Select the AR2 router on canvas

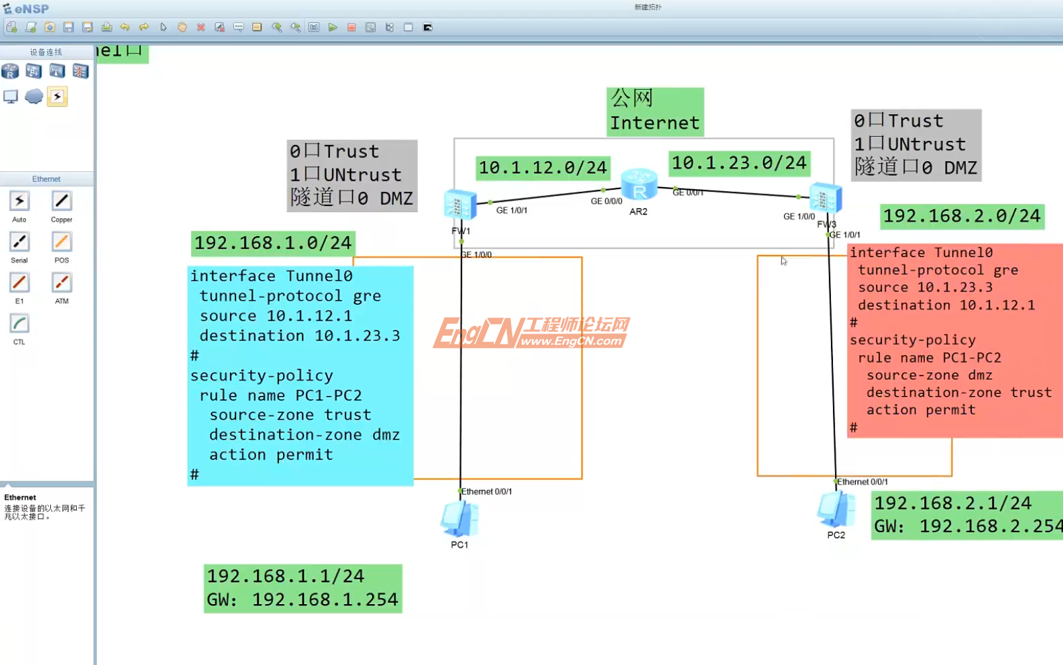tap(639, 185)
